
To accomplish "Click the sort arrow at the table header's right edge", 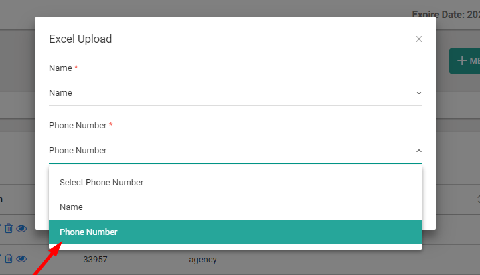I will (x=478, y=199).
